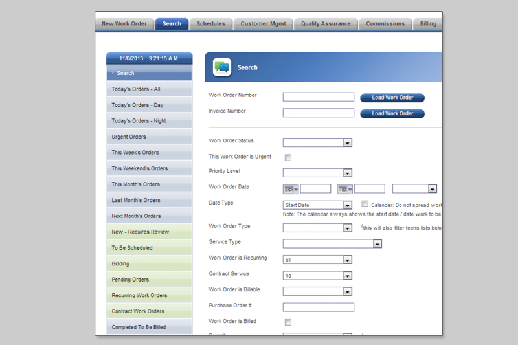
Task: Open the first Work Order Date calendar picker
Action: [291, 189]
